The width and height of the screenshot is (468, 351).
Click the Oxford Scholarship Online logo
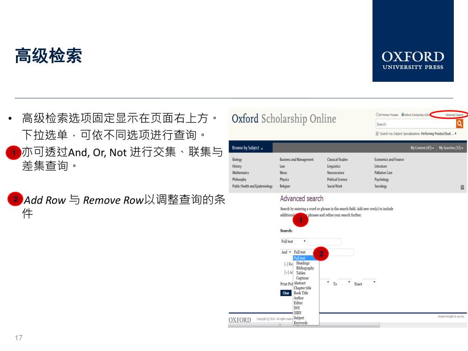click(x=284, y=118)
